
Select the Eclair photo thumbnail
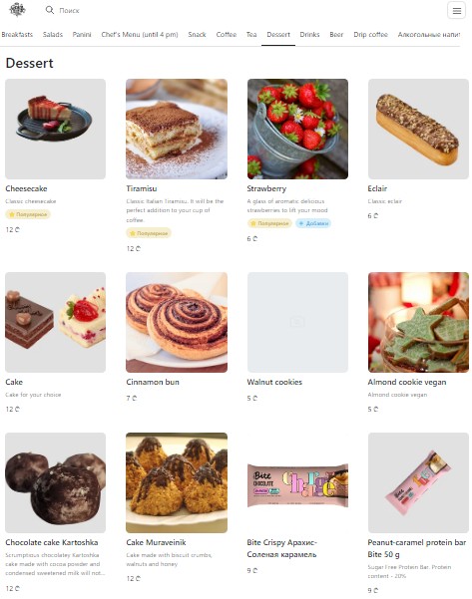tap(418, 130)
